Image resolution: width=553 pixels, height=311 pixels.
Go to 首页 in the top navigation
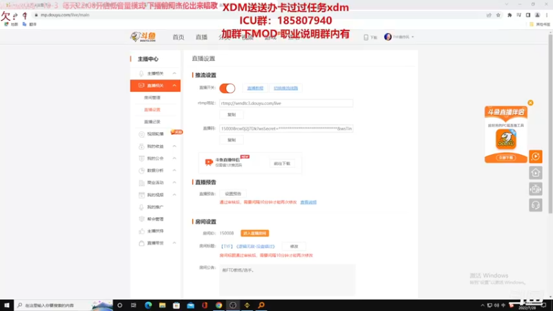(178, 37)
